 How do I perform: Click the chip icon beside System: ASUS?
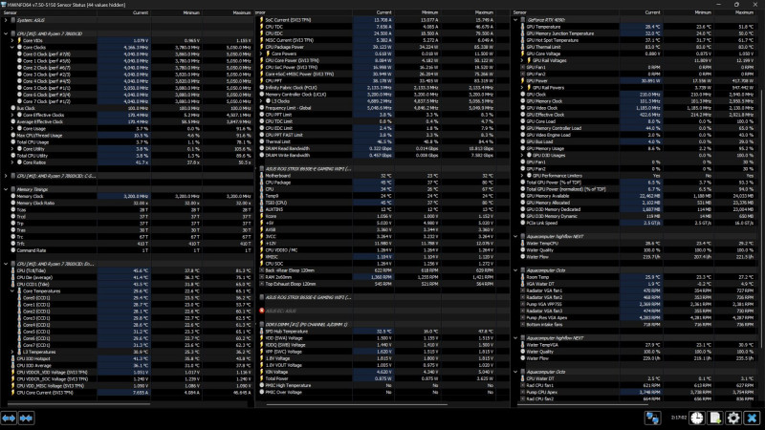13,20
